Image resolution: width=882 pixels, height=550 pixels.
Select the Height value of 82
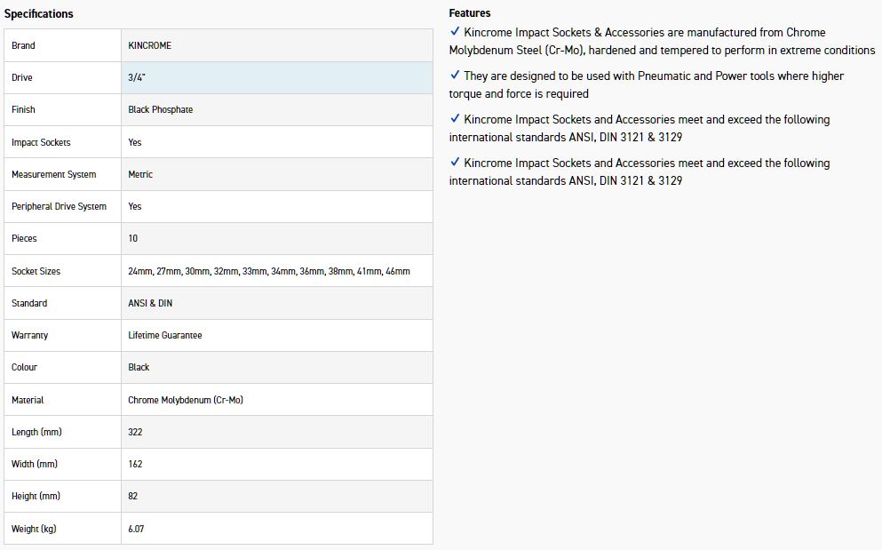coord(133,496)
